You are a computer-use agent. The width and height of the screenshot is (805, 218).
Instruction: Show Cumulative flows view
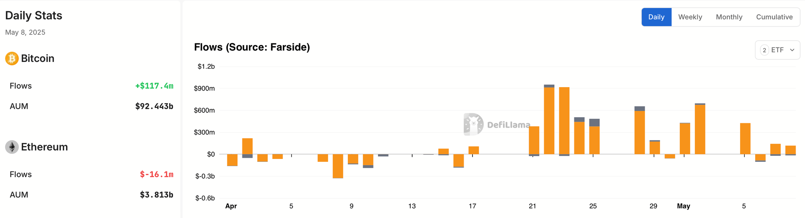click(774, 17)
